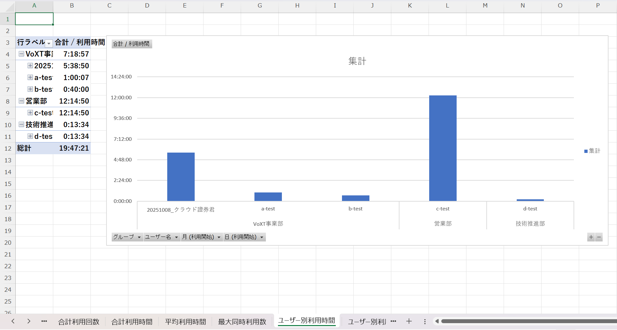Collapse the 技術推進 group row
The image size is (617, 330).
21,124
